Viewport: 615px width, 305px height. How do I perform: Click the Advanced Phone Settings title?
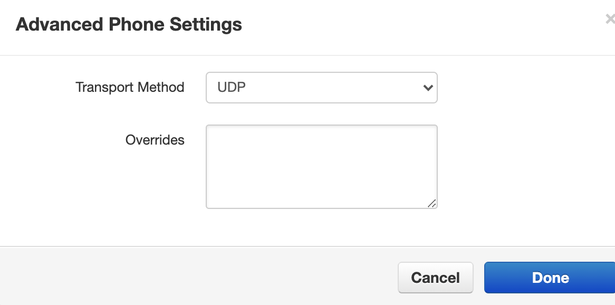tap(129, 24)
